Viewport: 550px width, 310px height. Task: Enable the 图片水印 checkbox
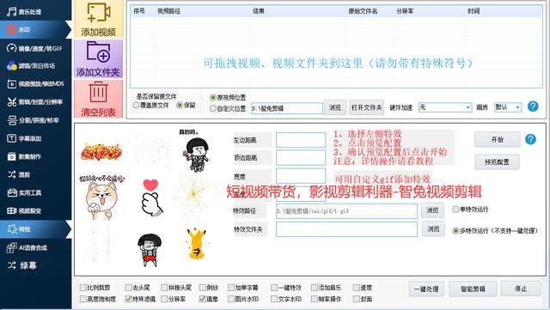coord(231,299)
